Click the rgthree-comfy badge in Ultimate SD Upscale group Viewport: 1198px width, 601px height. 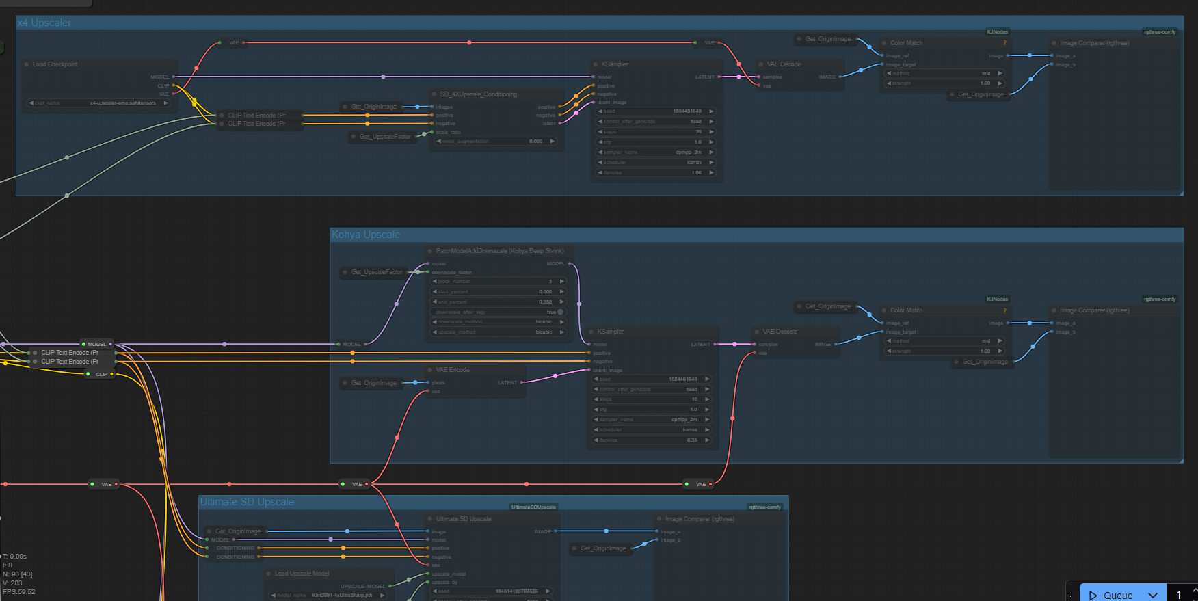[x=764, y=507]
